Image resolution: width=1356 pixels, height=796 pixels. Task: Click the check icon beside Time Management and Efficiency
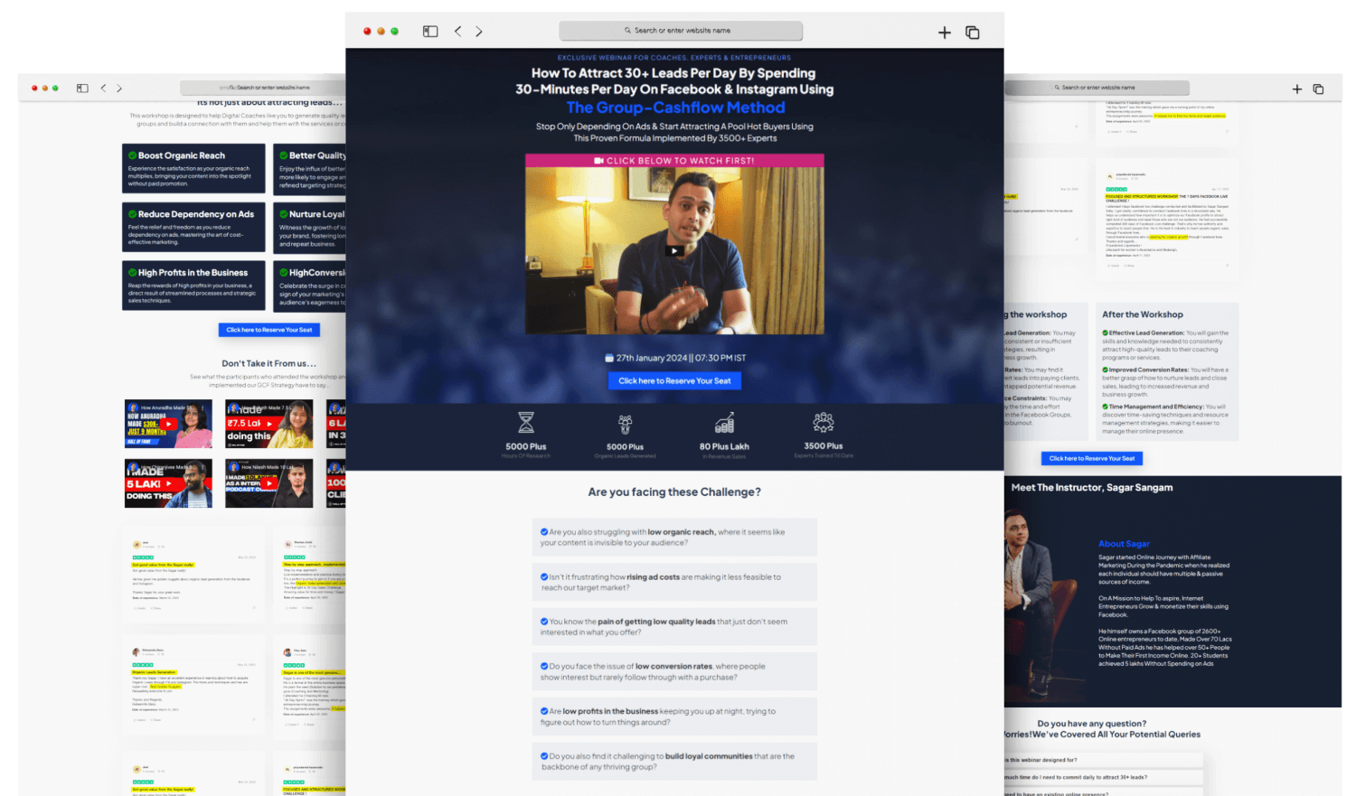click(x=1105, y=407)
